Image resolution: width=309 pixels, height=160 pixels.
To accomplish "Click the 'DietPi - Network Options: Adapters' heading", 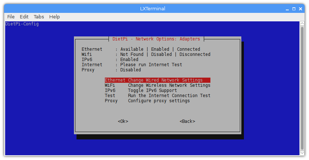I will 156,39.
